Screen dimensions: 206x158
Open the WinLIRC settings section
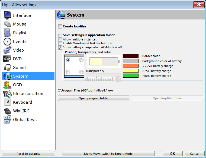21,111
